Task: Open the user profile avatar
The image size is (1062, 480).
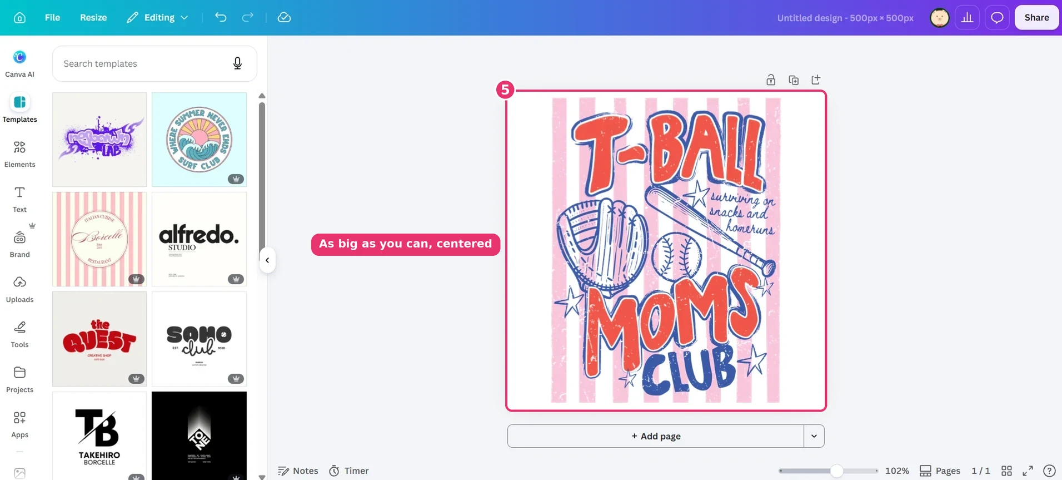Action: [x=939, y=18]
